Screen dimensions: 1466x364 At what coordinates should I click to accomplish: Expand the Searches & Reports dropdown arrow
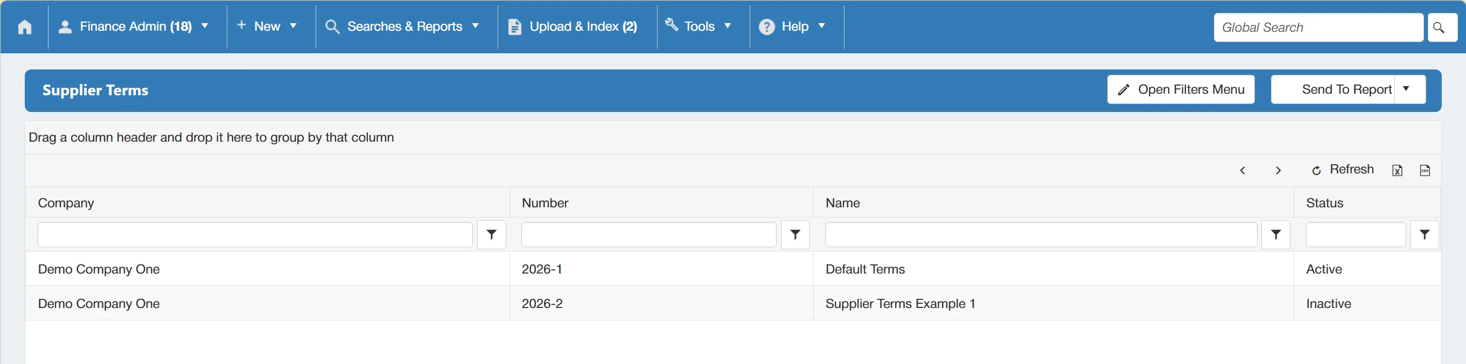click(475, 26)
